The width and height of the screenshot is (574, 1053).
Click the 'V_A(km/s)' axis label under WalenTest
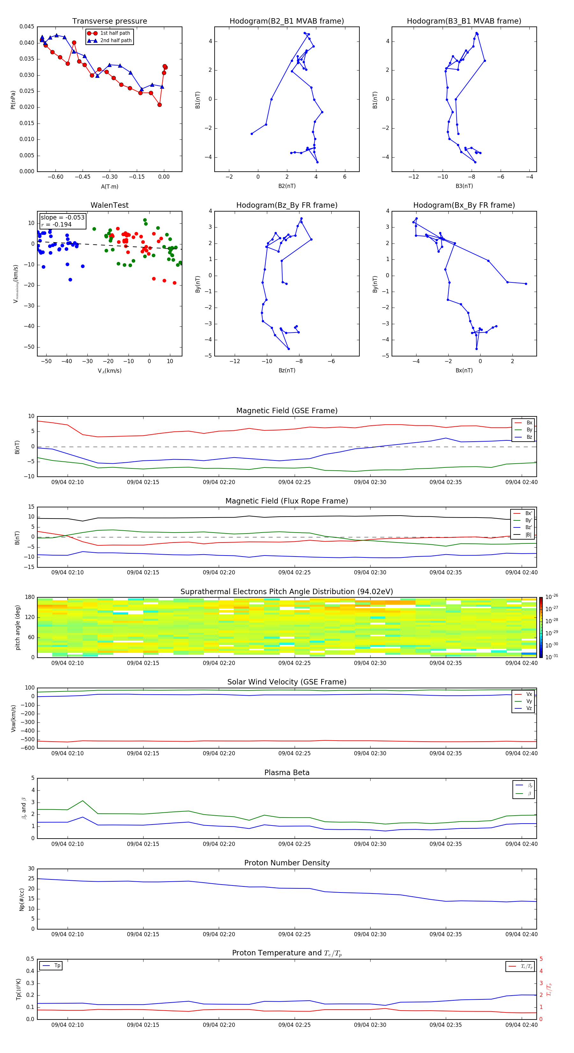[109, 371]
